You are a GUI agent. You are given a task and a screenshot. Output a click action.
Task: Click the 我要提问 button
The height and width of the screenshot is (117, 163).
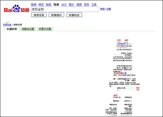pyautogui.click(x=56, y=15)
